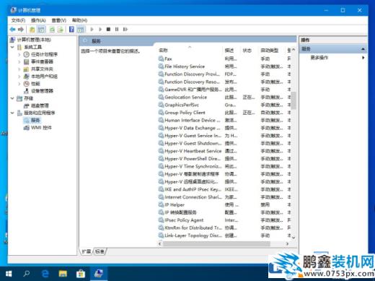This screenshot has width=375, height=281.
Task: Click the gear icon of Geolocation Service
Action: [161, 97]
